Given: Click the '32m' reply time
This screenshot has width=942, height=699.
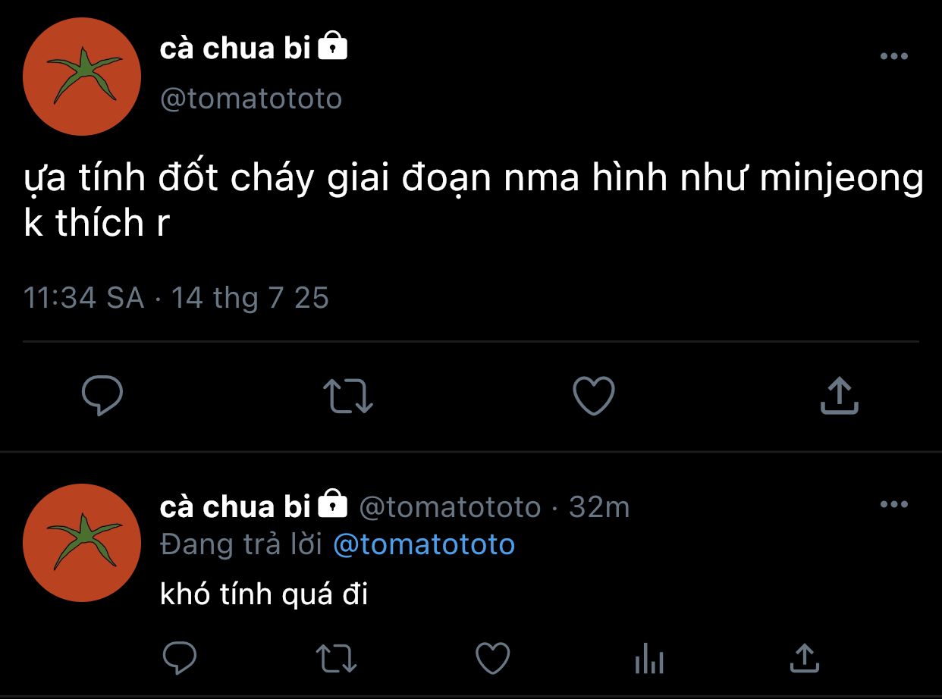Looking at the screenshot, I should coord(599,506).
